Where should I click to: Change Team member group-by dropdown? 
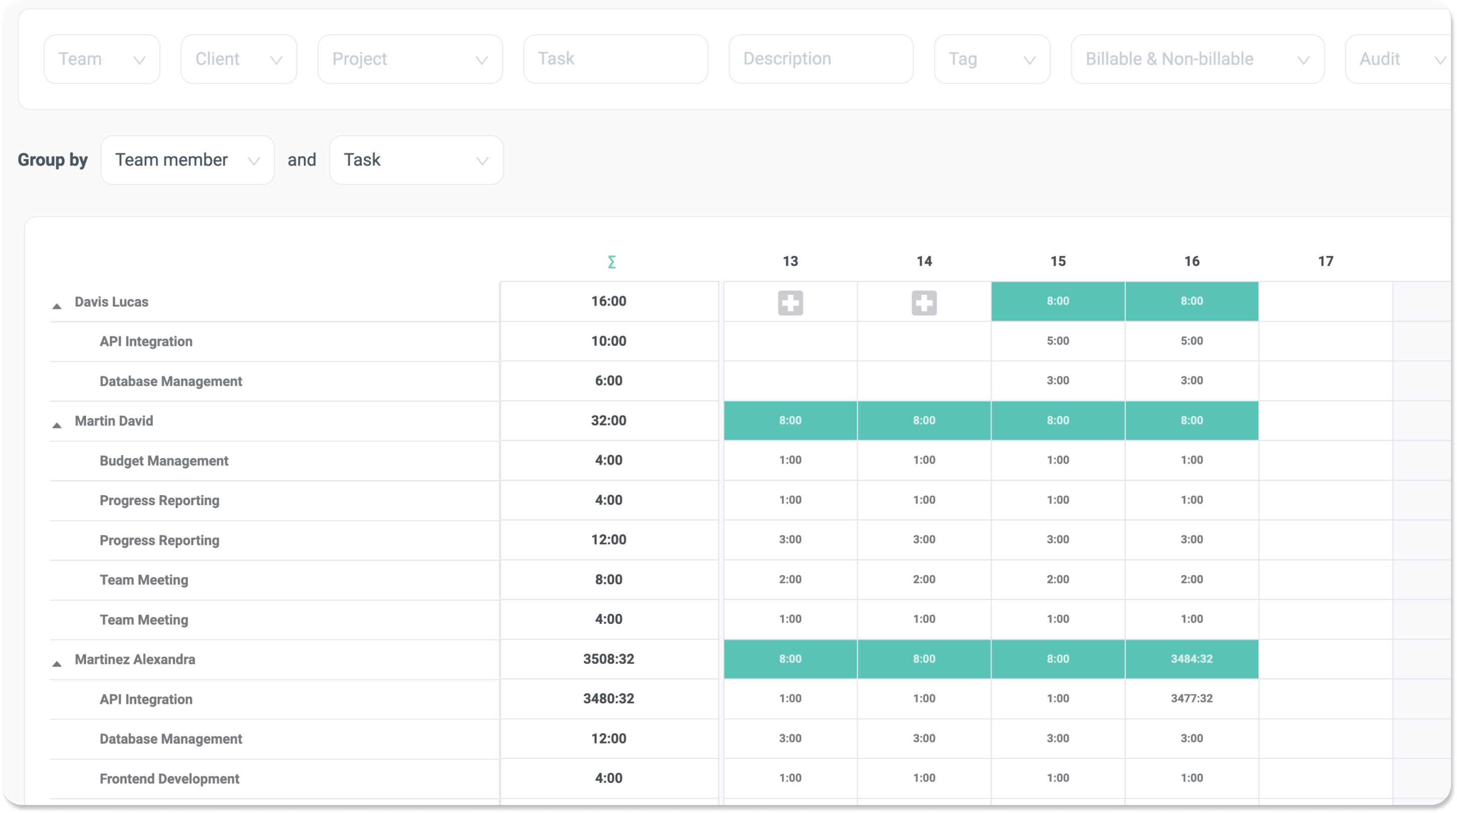pos(187,160)
